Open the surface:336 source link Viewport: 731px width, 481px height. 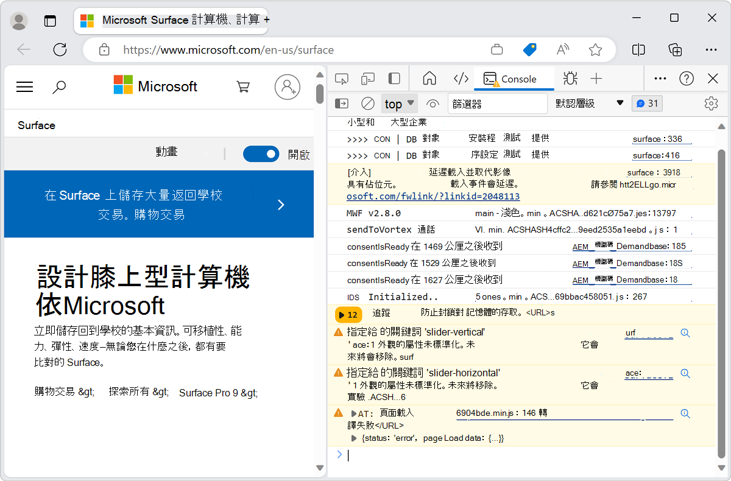(x=662, y=139)
